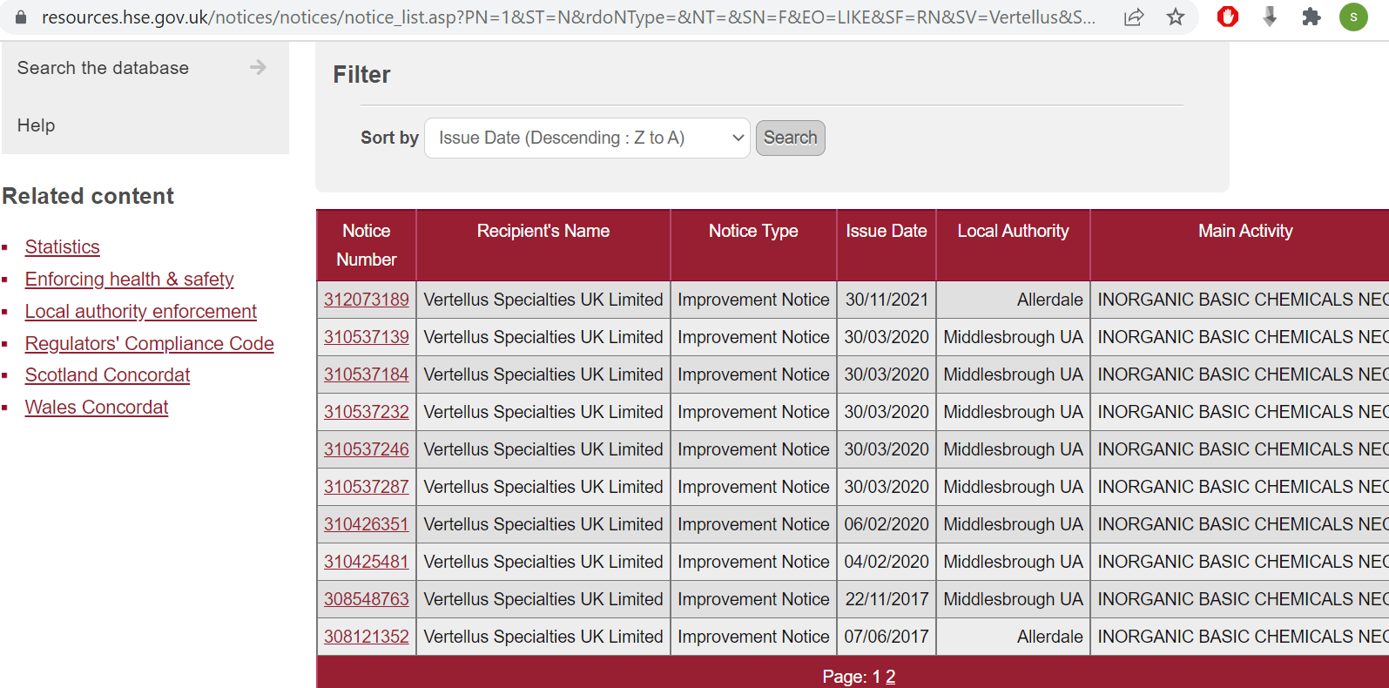
Task: Open notice 310426351
Action: [x=367, y=524]
